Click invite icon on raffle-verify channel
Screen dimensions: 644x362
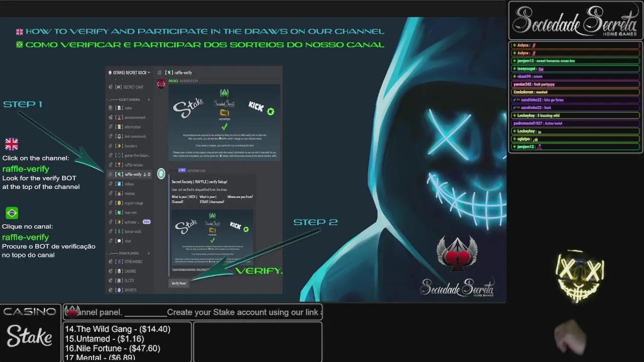click(145, 174)
